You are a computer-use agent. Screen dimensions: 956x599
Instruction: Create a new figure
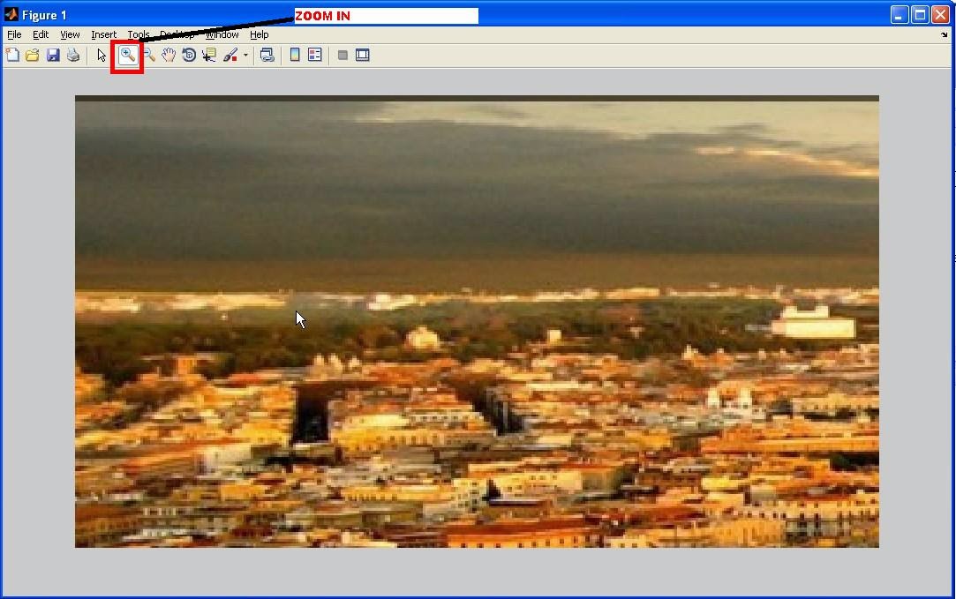(x=12, y=54)
